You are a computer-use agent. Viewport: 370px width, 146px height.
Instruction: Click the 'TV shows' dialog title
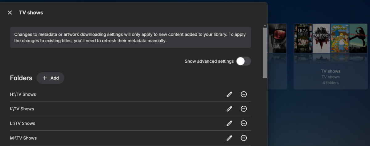pyautogui.click(x=31, y=13)
